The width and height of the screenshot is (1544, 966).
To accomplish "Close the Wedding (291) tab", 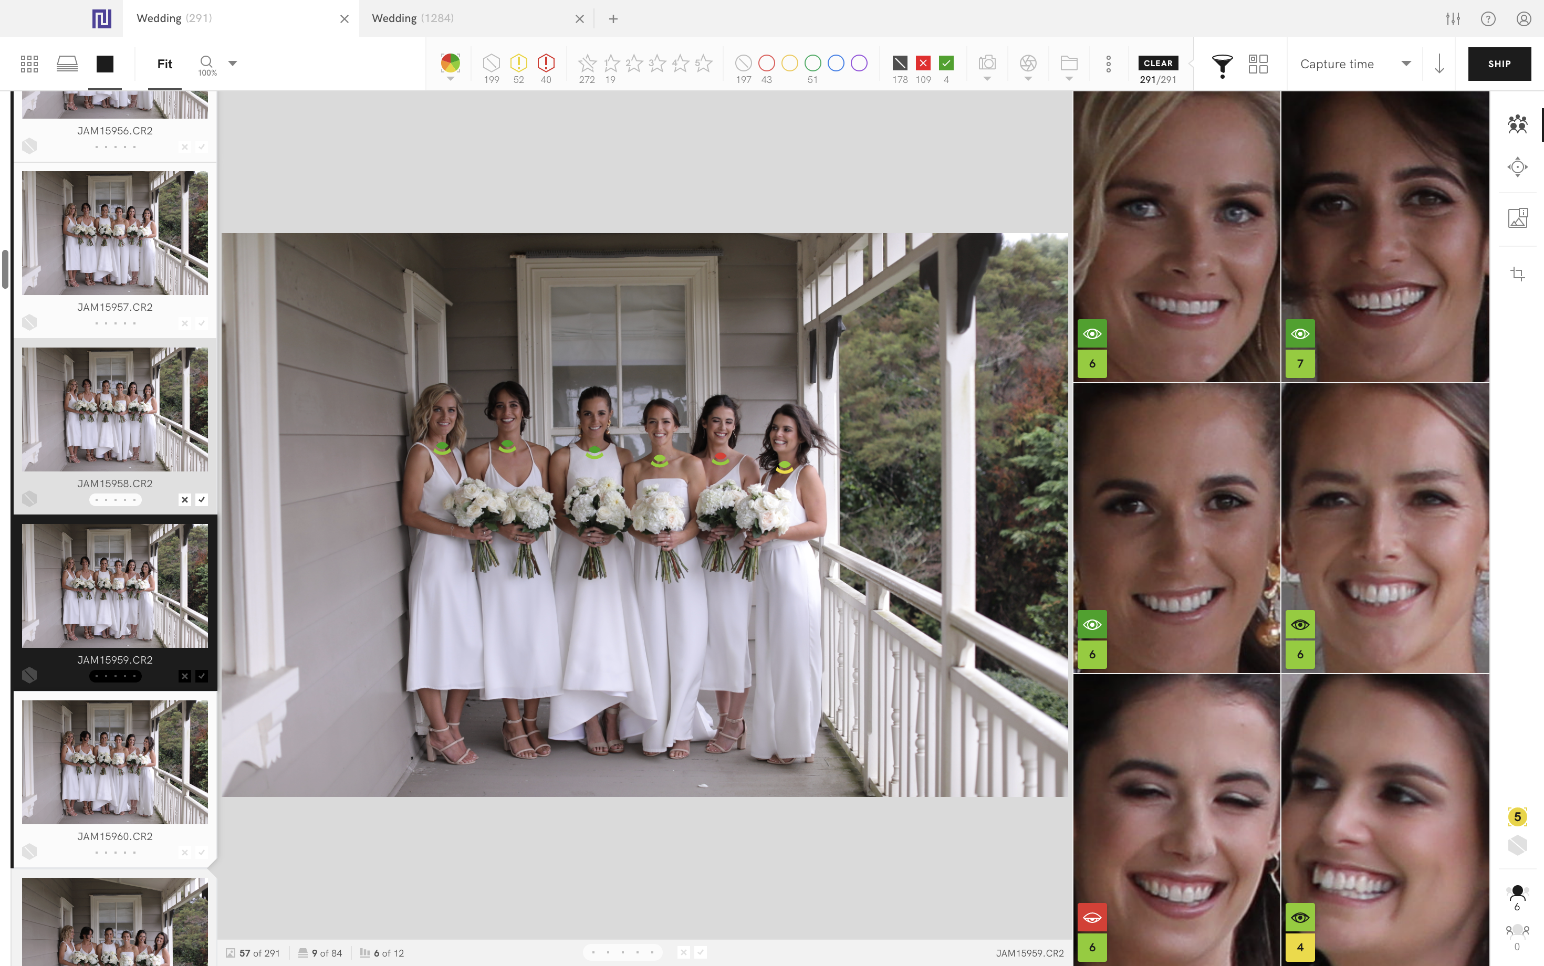I will 345,19.
